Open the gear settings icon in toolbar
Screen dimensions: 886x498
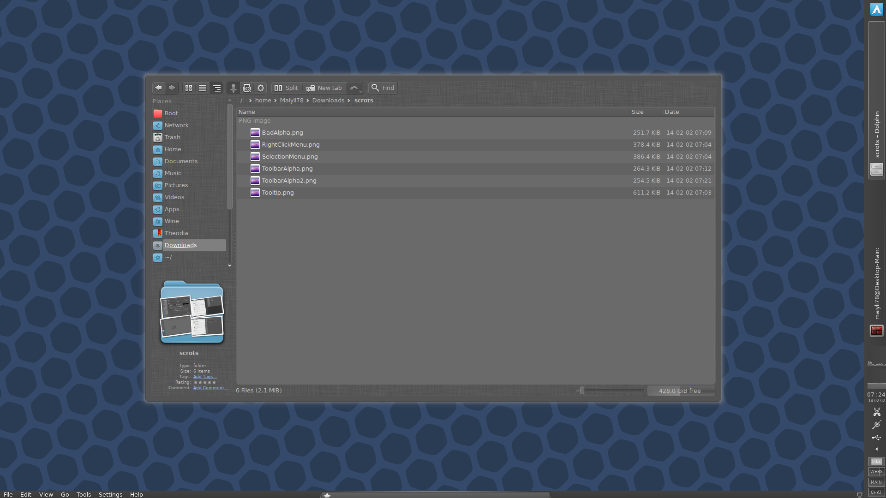(261, 88)
